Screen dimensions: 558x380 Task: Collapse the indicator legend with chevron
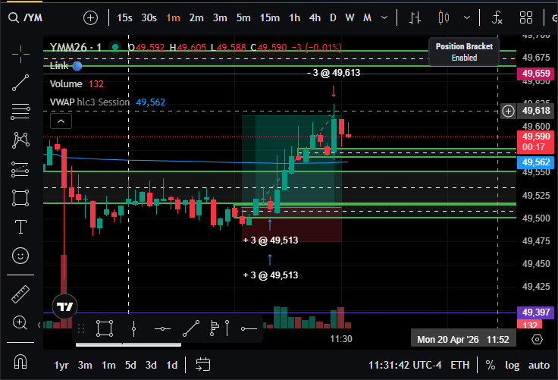tap(61, 121)
